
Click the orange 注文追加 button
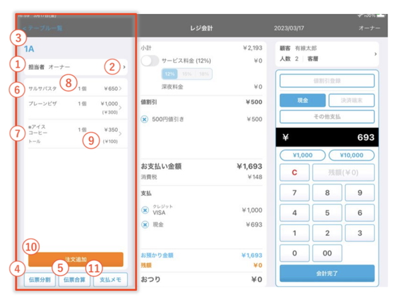(75, 259)
